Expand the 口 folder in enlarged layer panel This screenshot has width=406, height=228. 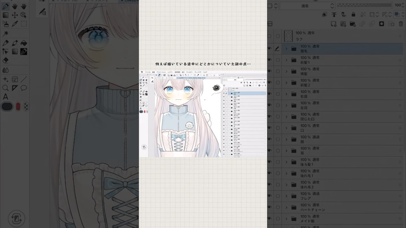coord(286,128)
